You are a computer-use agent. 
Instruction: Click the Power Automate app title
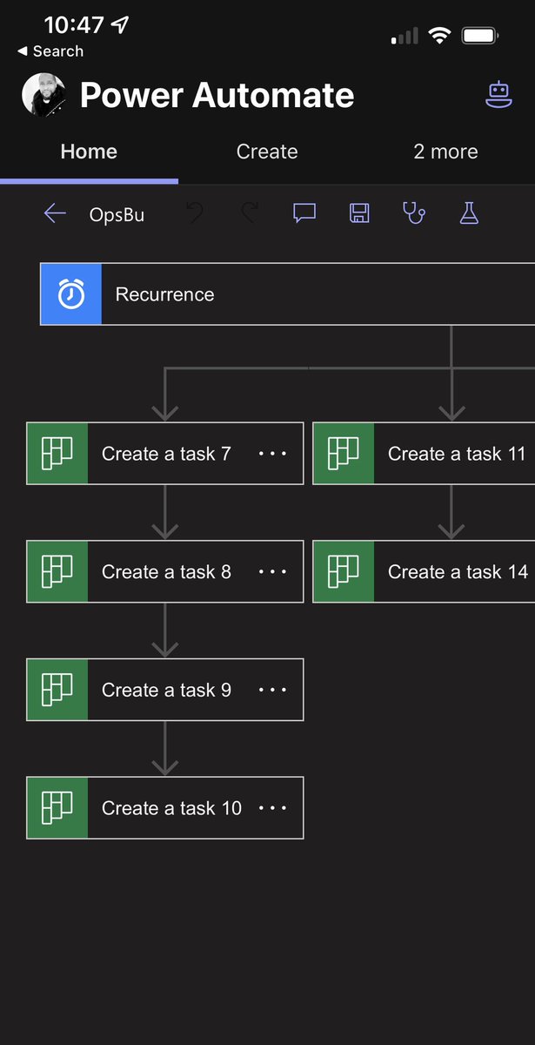click(217, 95)
